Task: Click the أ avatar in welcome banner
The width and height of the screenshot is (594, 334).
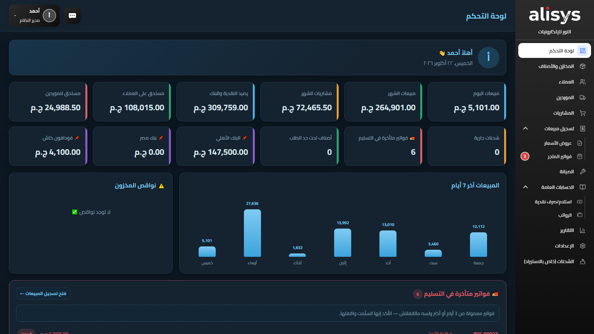Action: [x=488, y=58]
